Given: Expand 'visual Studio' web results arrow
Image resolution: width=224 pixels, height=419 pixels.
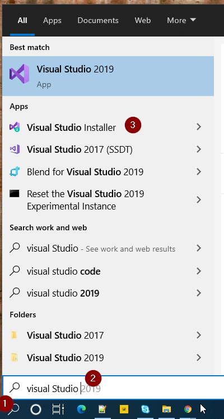Looking at the screenshot, I should (199, 248).
